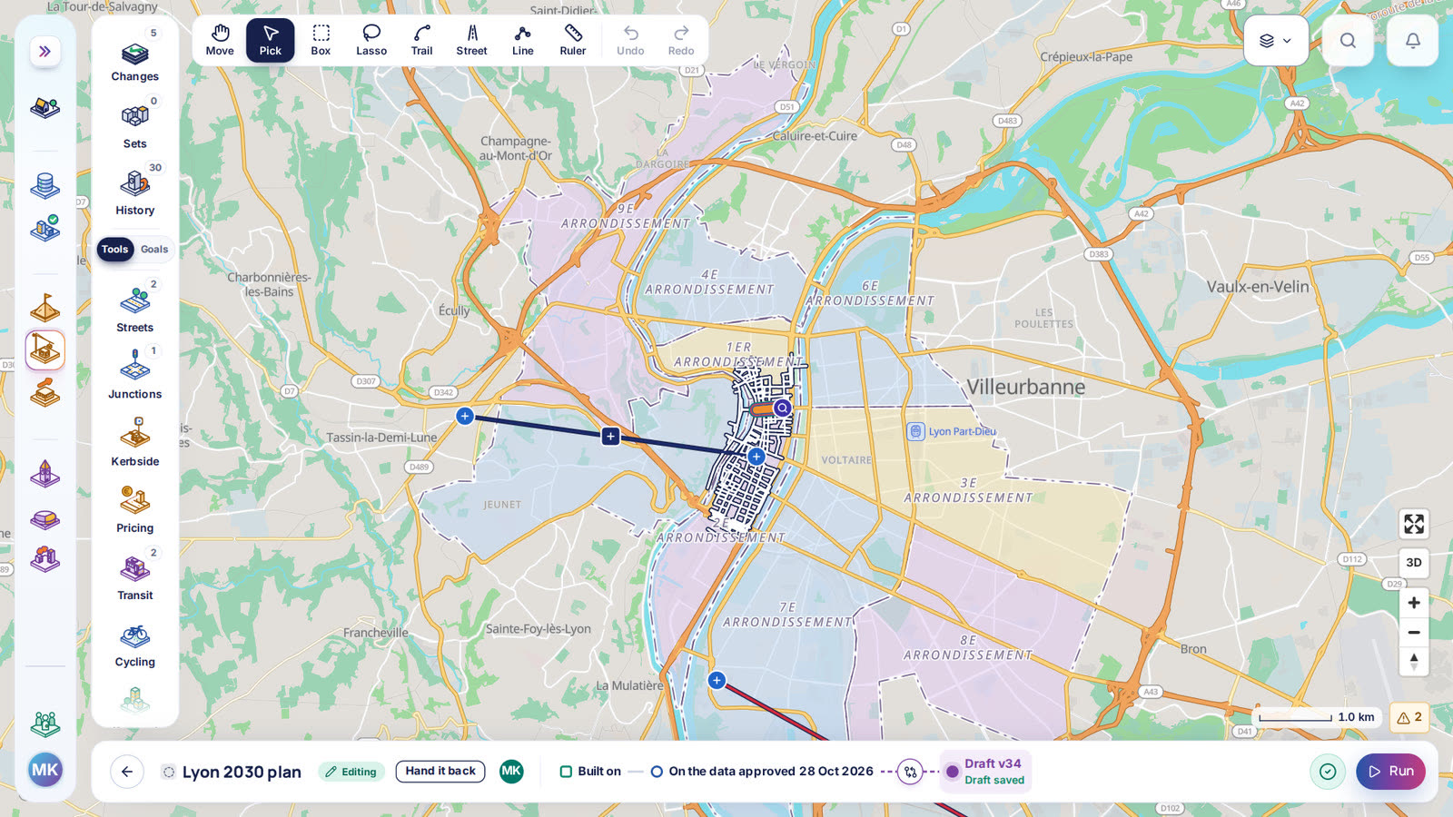Select the Trail drawing tool
Image resolution: width=1453 pixels, height=817 pixels.
tap(421, 41)
